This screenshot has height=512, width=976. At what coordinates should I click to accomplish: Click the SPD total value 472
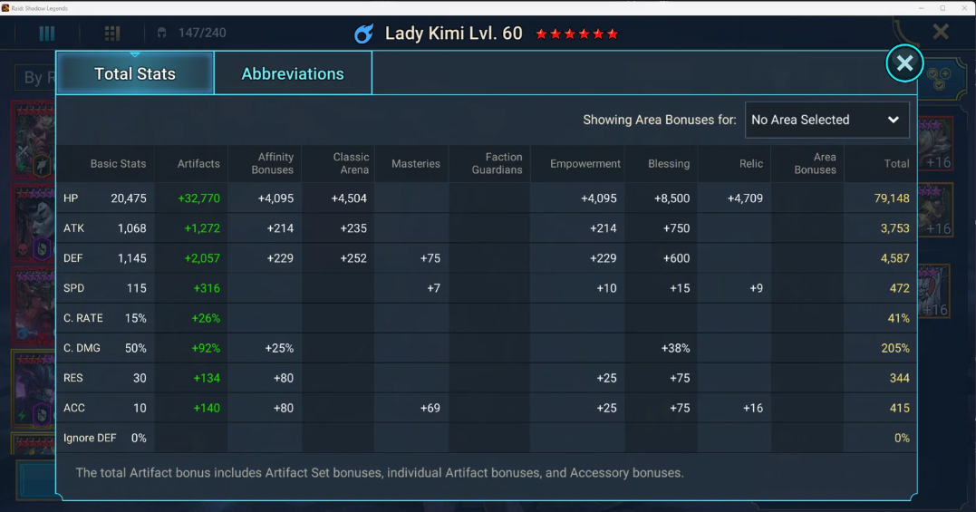click(x=900, y=288)
